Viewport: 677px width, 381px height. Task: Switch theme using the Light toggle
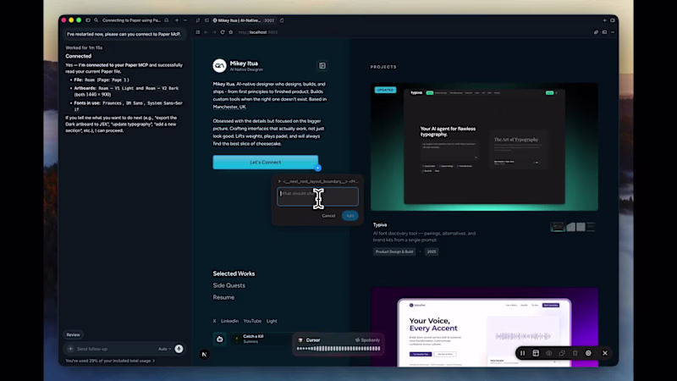272,321
